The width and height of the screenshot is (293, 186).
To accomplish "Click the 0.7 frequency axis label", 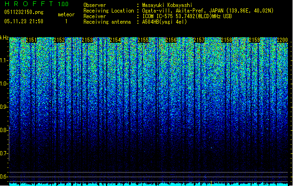I will click(4, 153).
